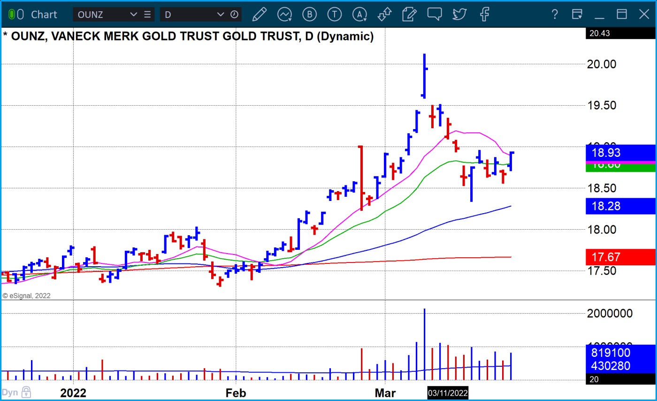Click the speech bubble comment icon
Viewport: 657px width, 401px height.
pos(435,15)
